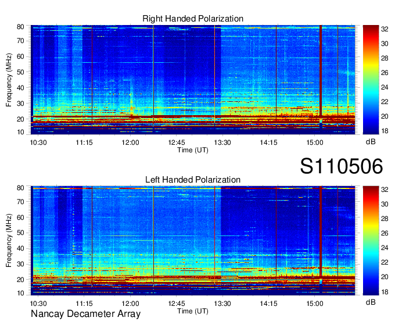This screenshot has height=321, width=395.
Task: Select the S110506 observation label
Action: click(342, 166)
